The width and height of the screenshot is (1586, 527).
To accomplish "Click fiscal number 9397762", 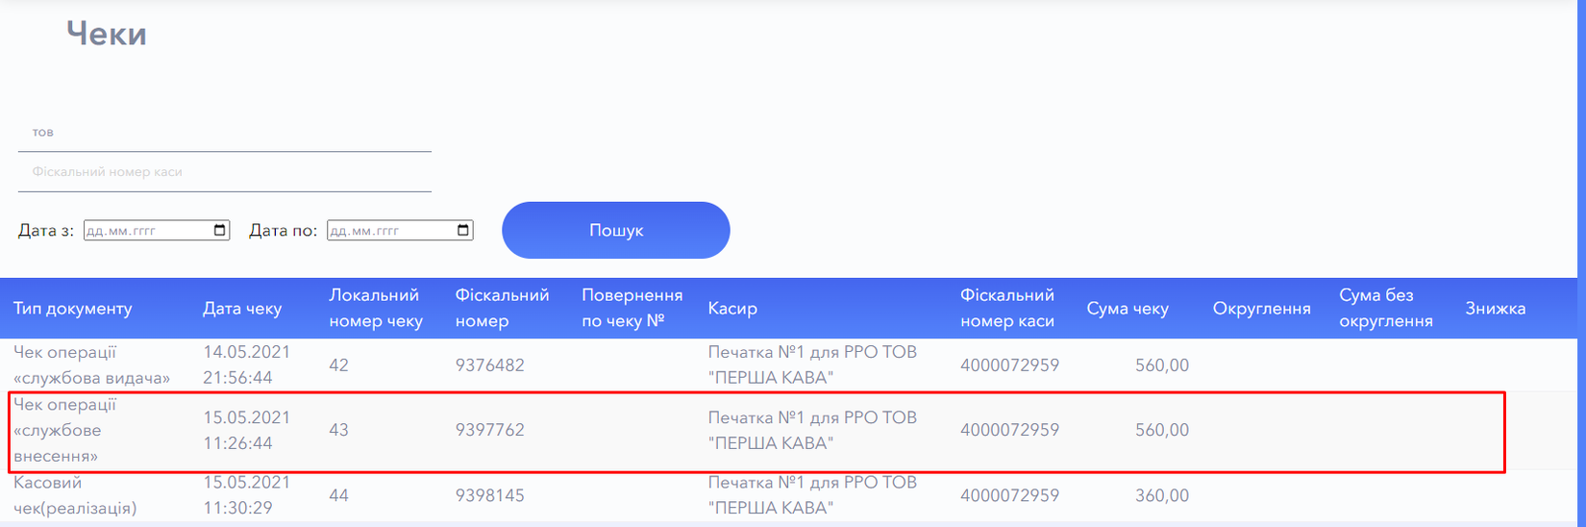I will coord(490,430).
